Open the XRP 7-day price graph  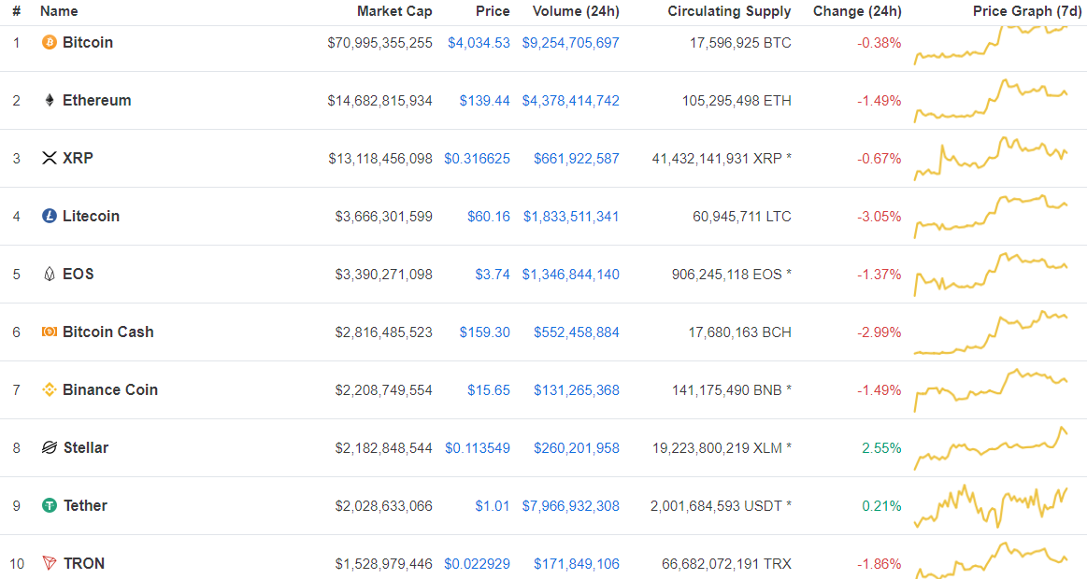pyautogui.click(x=992, y=159)
